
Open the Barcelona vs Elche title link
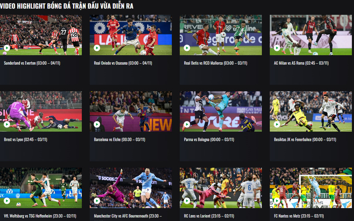pos(119,140)
